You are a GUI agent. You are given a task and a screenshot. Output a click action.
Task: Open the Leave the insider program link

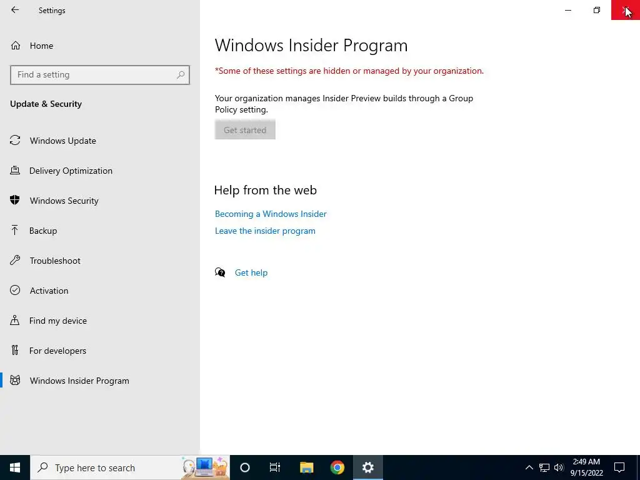tap(265, 231)
